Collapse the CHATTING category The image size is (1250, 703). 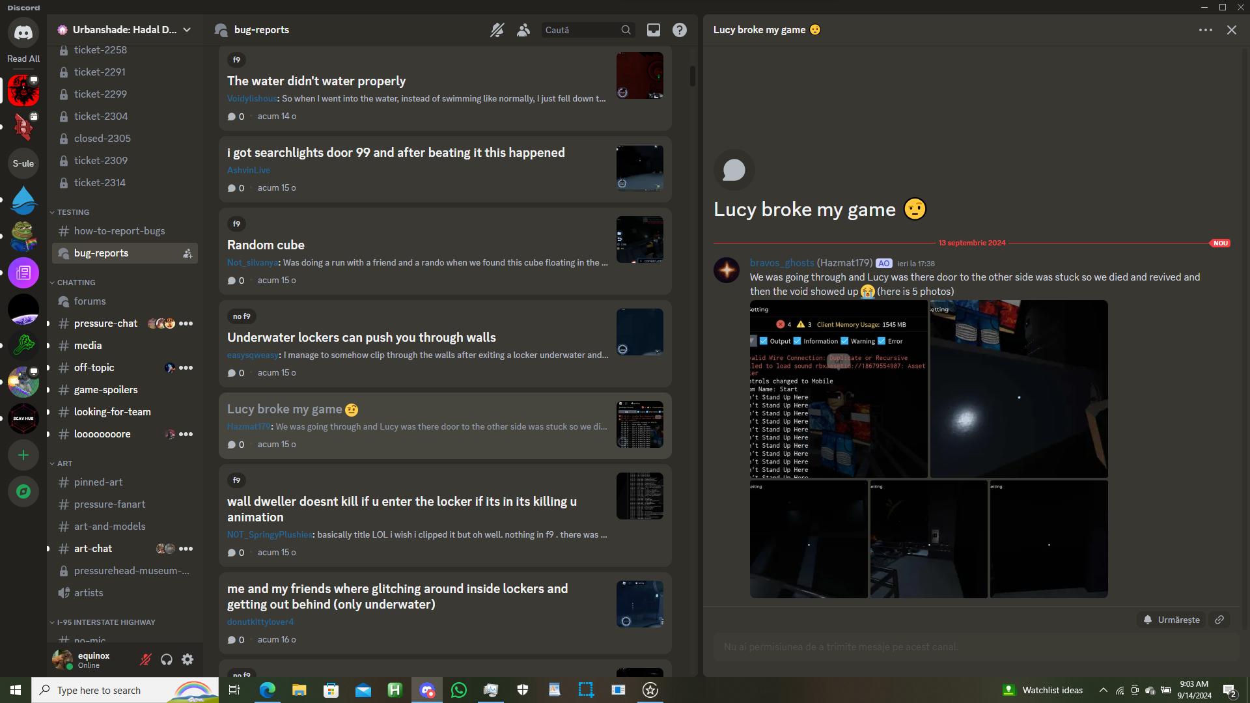(76, 283)
